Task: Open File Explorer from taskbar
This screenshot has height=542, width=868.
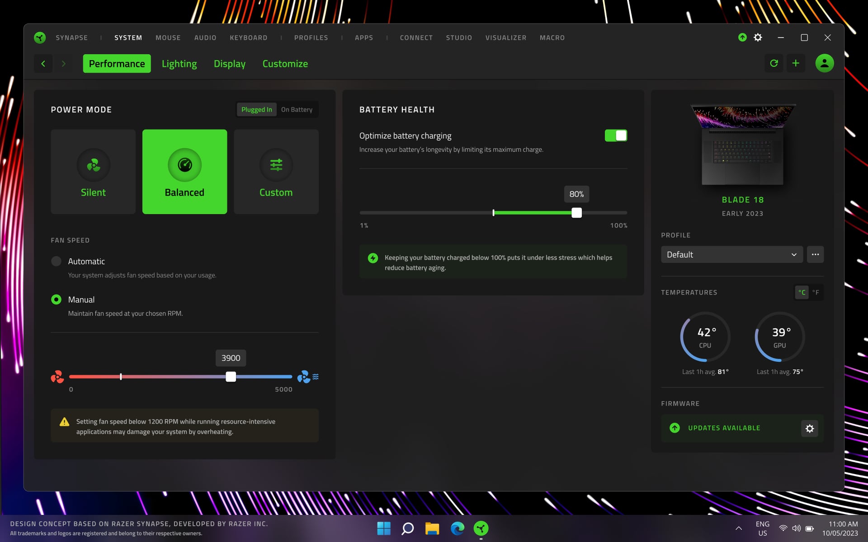Action: (x=432, y=528)
